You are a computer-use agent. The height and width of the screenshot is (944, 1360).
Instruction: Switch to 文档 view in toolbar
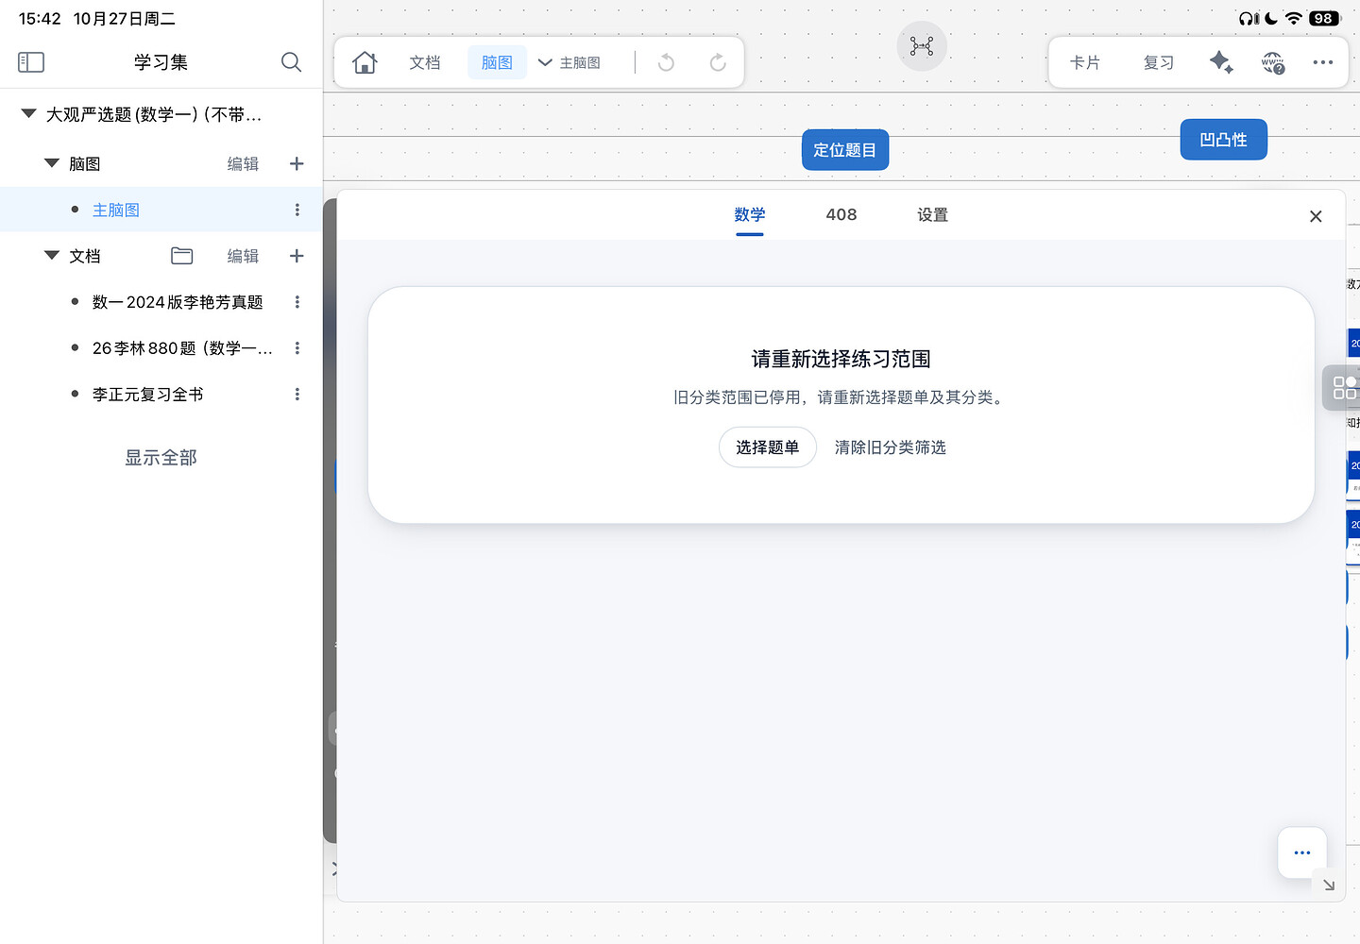tap(425, 62)
